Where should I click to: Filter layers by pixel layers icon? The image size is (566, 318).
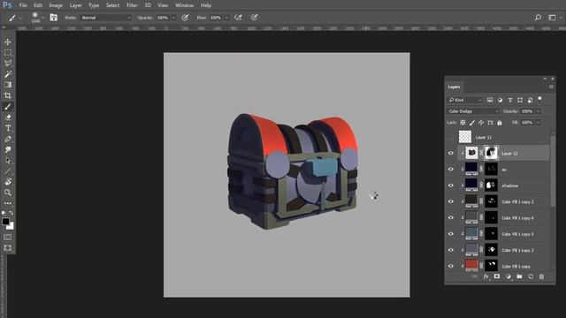point(490,100)
